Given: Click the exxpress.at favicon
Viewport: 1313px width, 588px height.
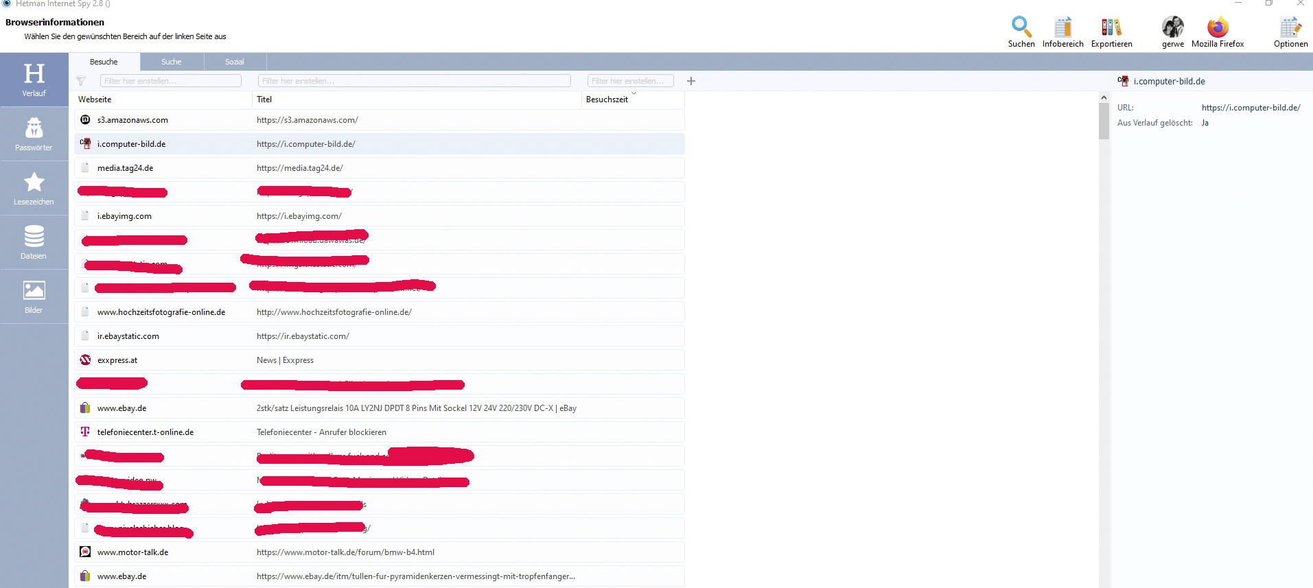Looking at the screenshot, I should point(85,360).
